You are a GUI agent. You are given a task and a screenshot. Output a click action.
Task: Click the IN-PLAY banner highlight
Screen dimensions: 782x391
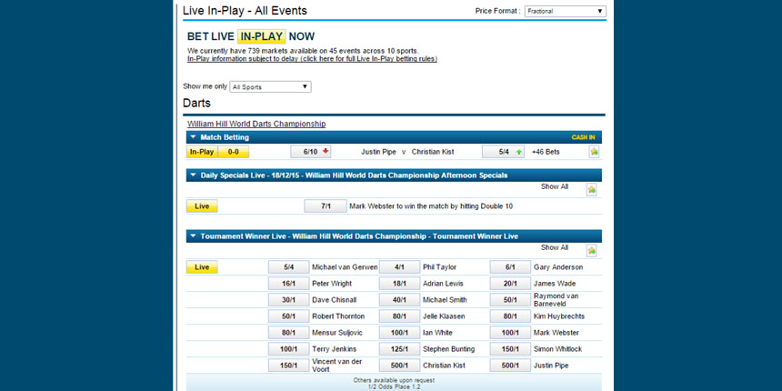point(261,36)
